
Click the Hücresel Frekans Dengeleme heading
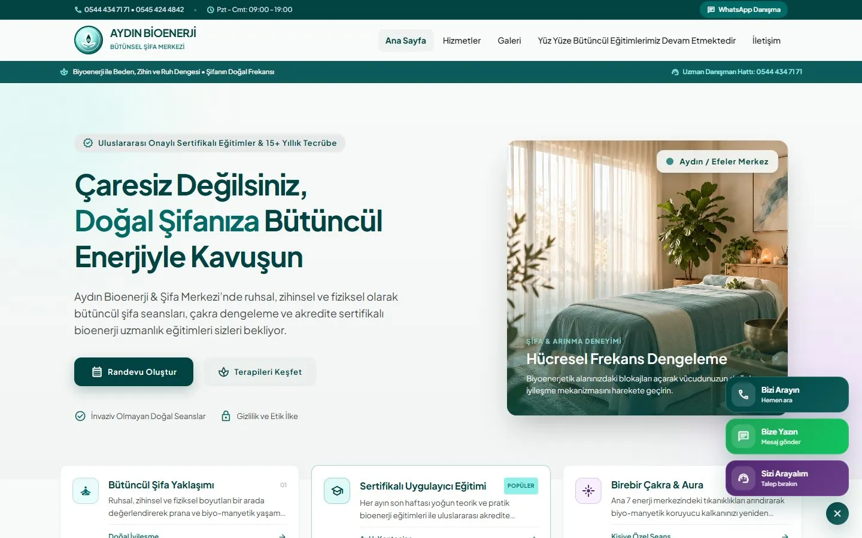click(x=627, y=359)
